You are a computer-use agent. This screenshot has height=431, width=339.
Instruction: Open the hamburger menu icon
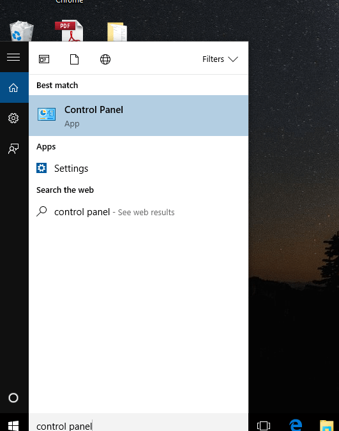13,57
